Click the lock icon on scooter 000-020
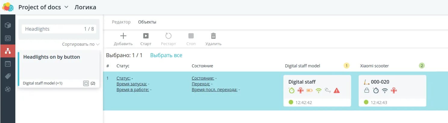The height and width of the screenshot is (123, 448). (x=366, y=90)
